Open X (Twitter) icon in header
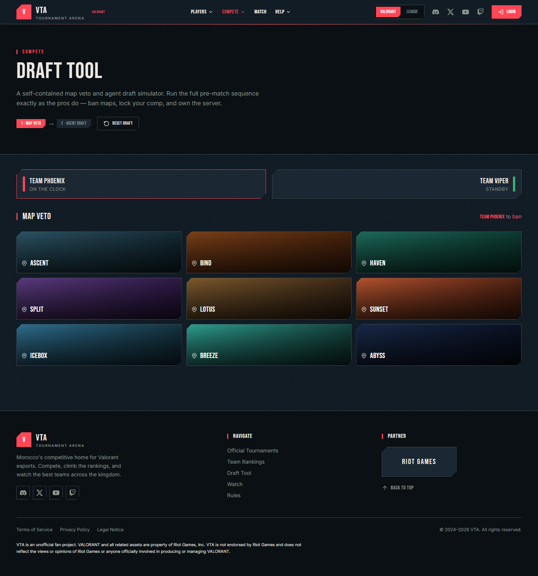The height and width of the screenshot is (576, 538). pyautogui.click(x=451, y=12)
